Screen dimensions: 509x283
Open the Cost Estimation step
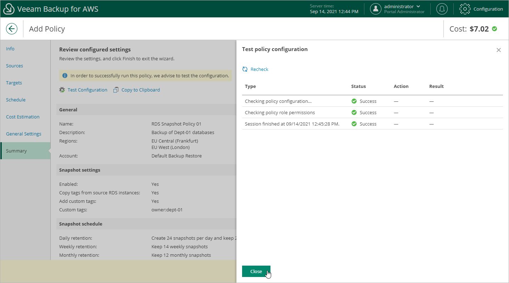(x=23, y=117)
